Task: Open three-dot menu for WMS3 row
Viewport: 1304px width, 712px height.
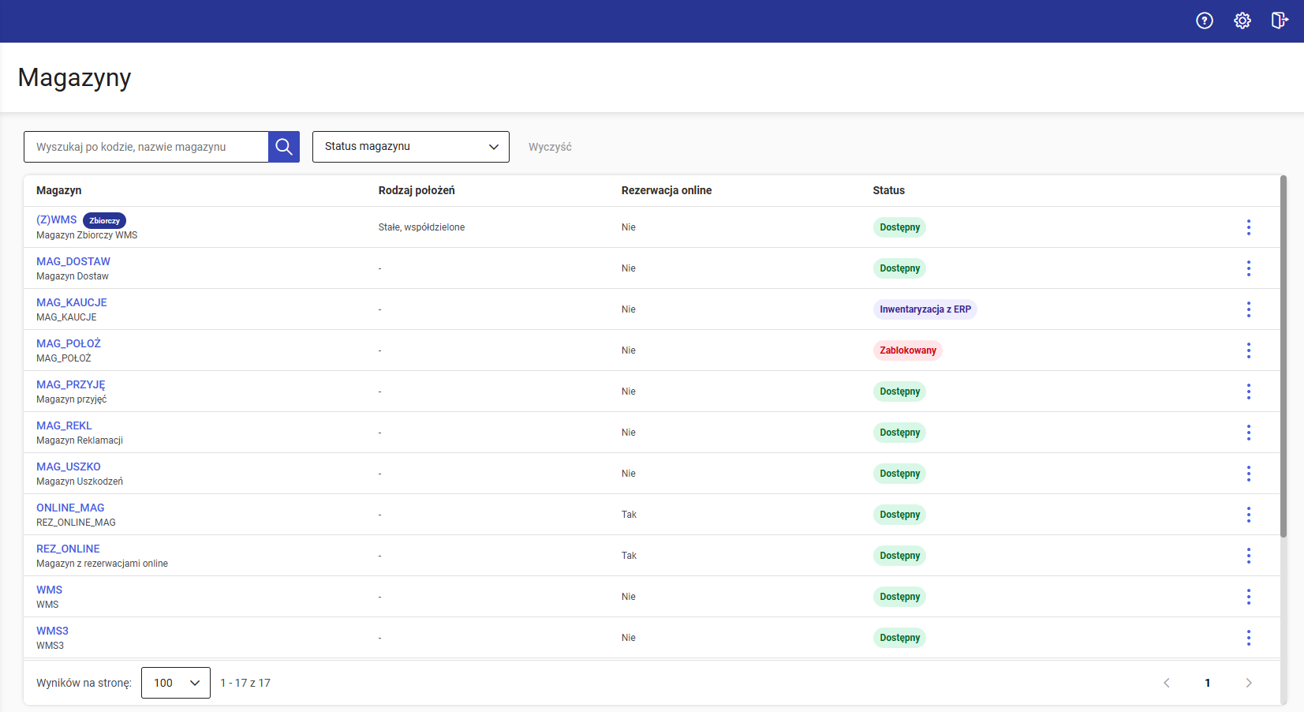Action: [x=1248, y=638]
